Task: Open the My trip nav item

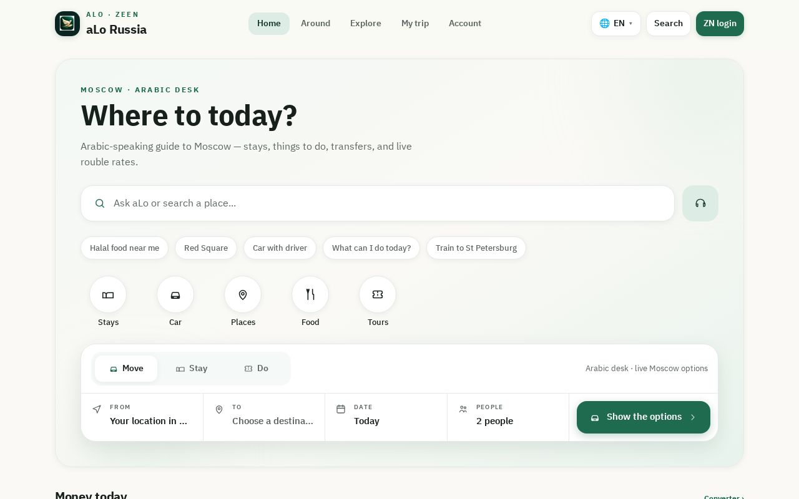Action: click(x=415, y=24)
